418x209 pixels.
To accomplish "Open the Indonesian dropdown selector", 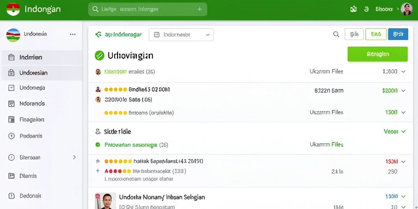I will click(181, 35).
